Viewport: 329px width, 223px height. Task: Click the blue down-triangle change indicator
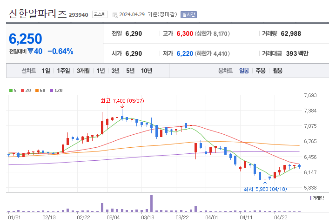pos(30,51)
